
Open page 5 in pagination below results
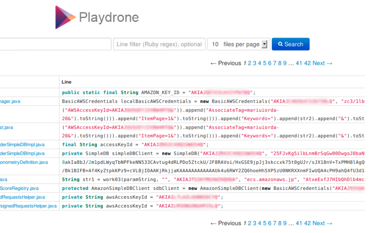[265, 223]
